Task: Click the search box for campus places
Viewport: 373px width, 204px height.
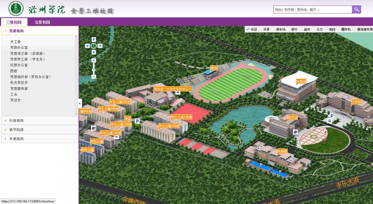Action: click(313, 9)
